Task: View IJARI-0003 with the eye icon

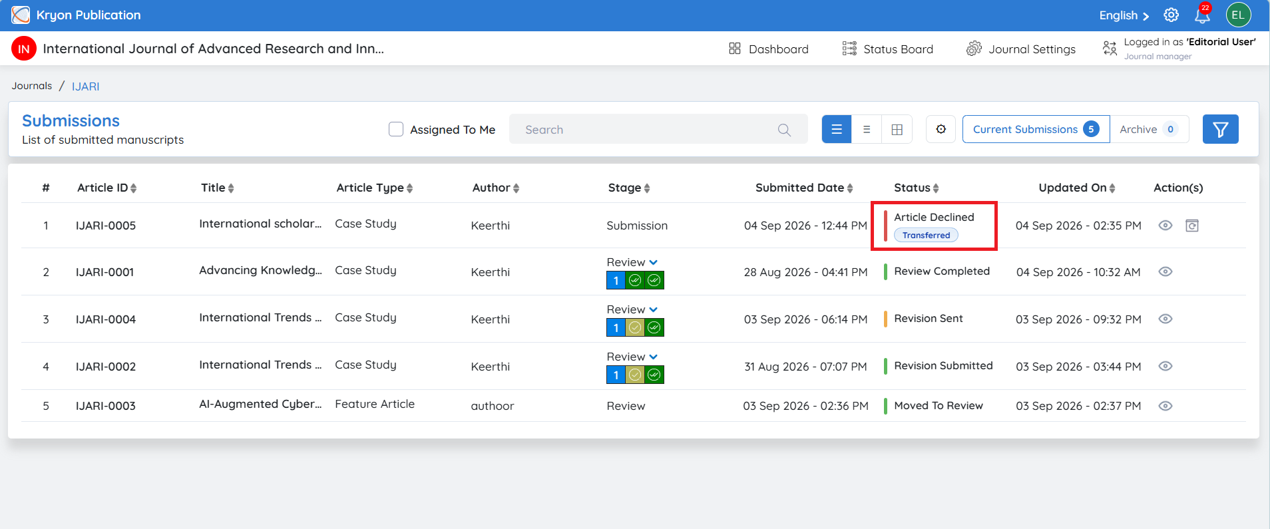Action: [x=1165, y=406]
